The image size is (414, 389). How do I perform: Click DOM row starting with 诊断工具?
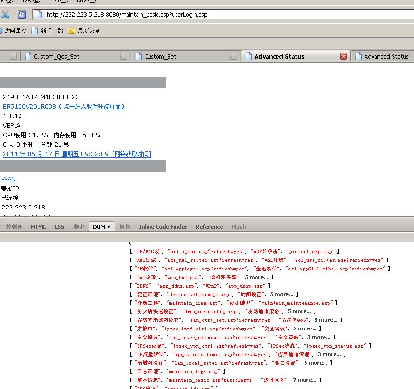234,303
